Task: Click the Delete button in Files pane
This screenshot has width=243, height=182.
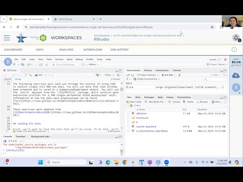Action: click(x=188, y=102)
